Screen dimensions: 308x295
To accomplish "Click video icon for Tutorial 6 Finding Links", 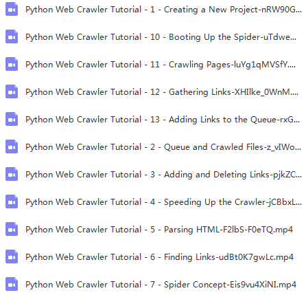I will (12, 257).
